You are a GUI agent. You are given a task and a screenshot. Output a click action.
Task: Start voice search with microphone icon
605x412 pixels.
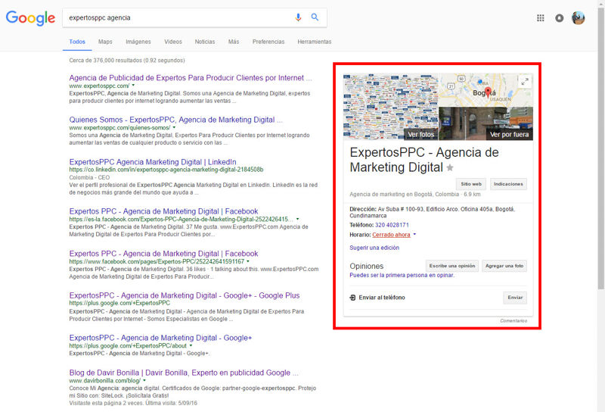pyautogui.click(x=298, y=17)
